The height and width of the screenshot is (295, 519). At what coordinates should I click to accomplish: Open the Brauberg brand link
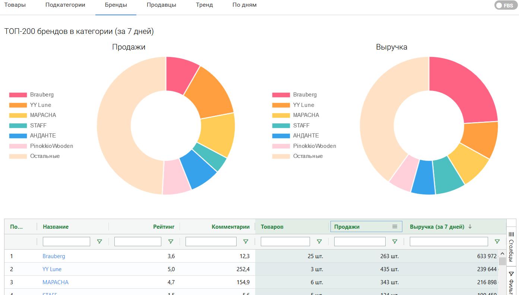[x=54, y=256]
